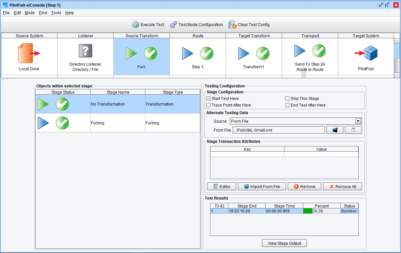Click the Local Drive source system icon

click(x=29, y=53)
